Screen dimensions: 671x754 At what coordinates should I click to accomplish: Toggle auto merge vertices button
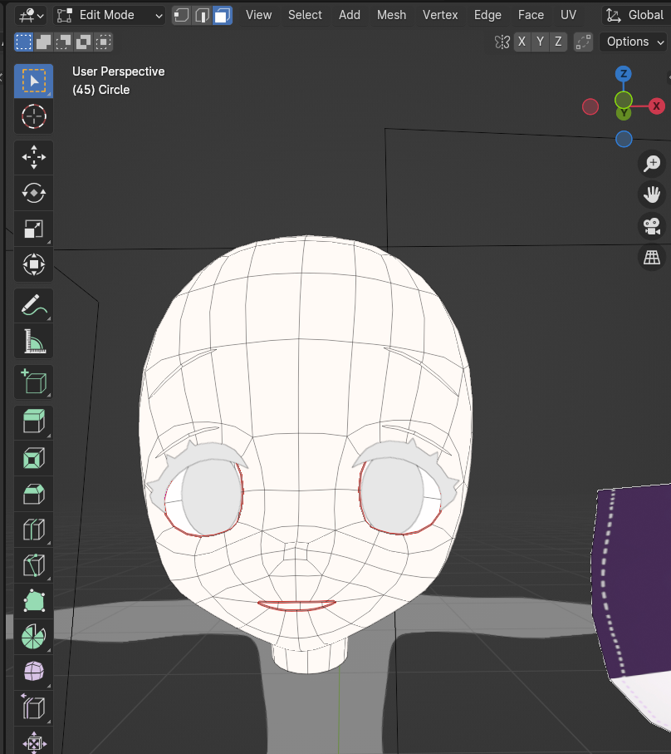click(x=583, y=42)
